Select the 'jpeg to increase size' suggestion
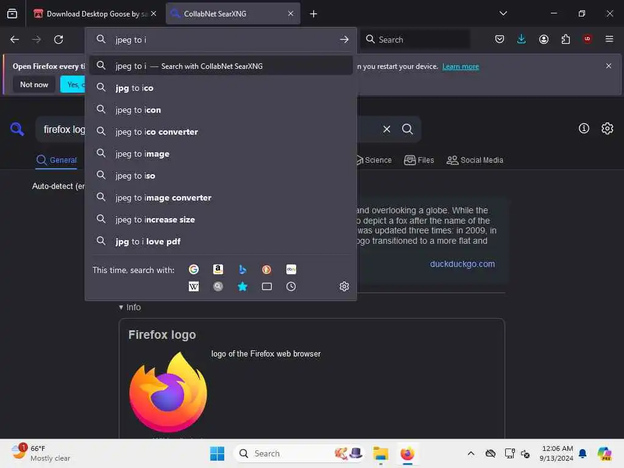Viewport: 624px width, 468px height. pos(221,219)
